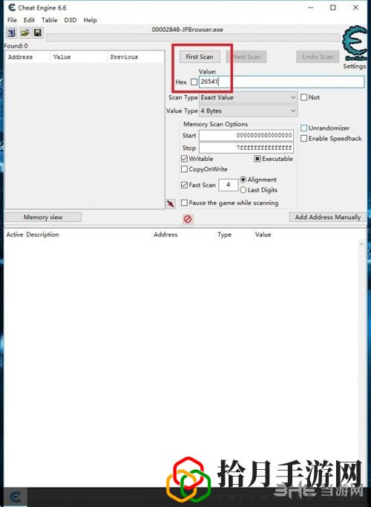Open the process list computer icon
Image resolution: width=371 pixels, height=507 pixels.
[12, 33]
